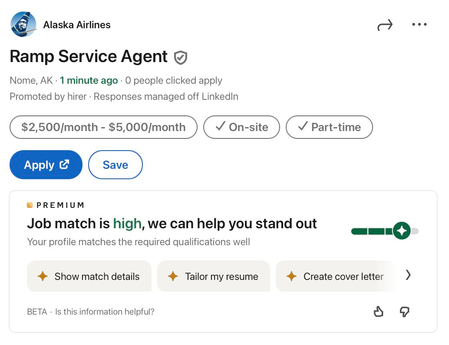Image resolution: width=449 pixels, height=345 pixels.
Task: Click the Alaska Airlines company logo
Action: (23, 25)
